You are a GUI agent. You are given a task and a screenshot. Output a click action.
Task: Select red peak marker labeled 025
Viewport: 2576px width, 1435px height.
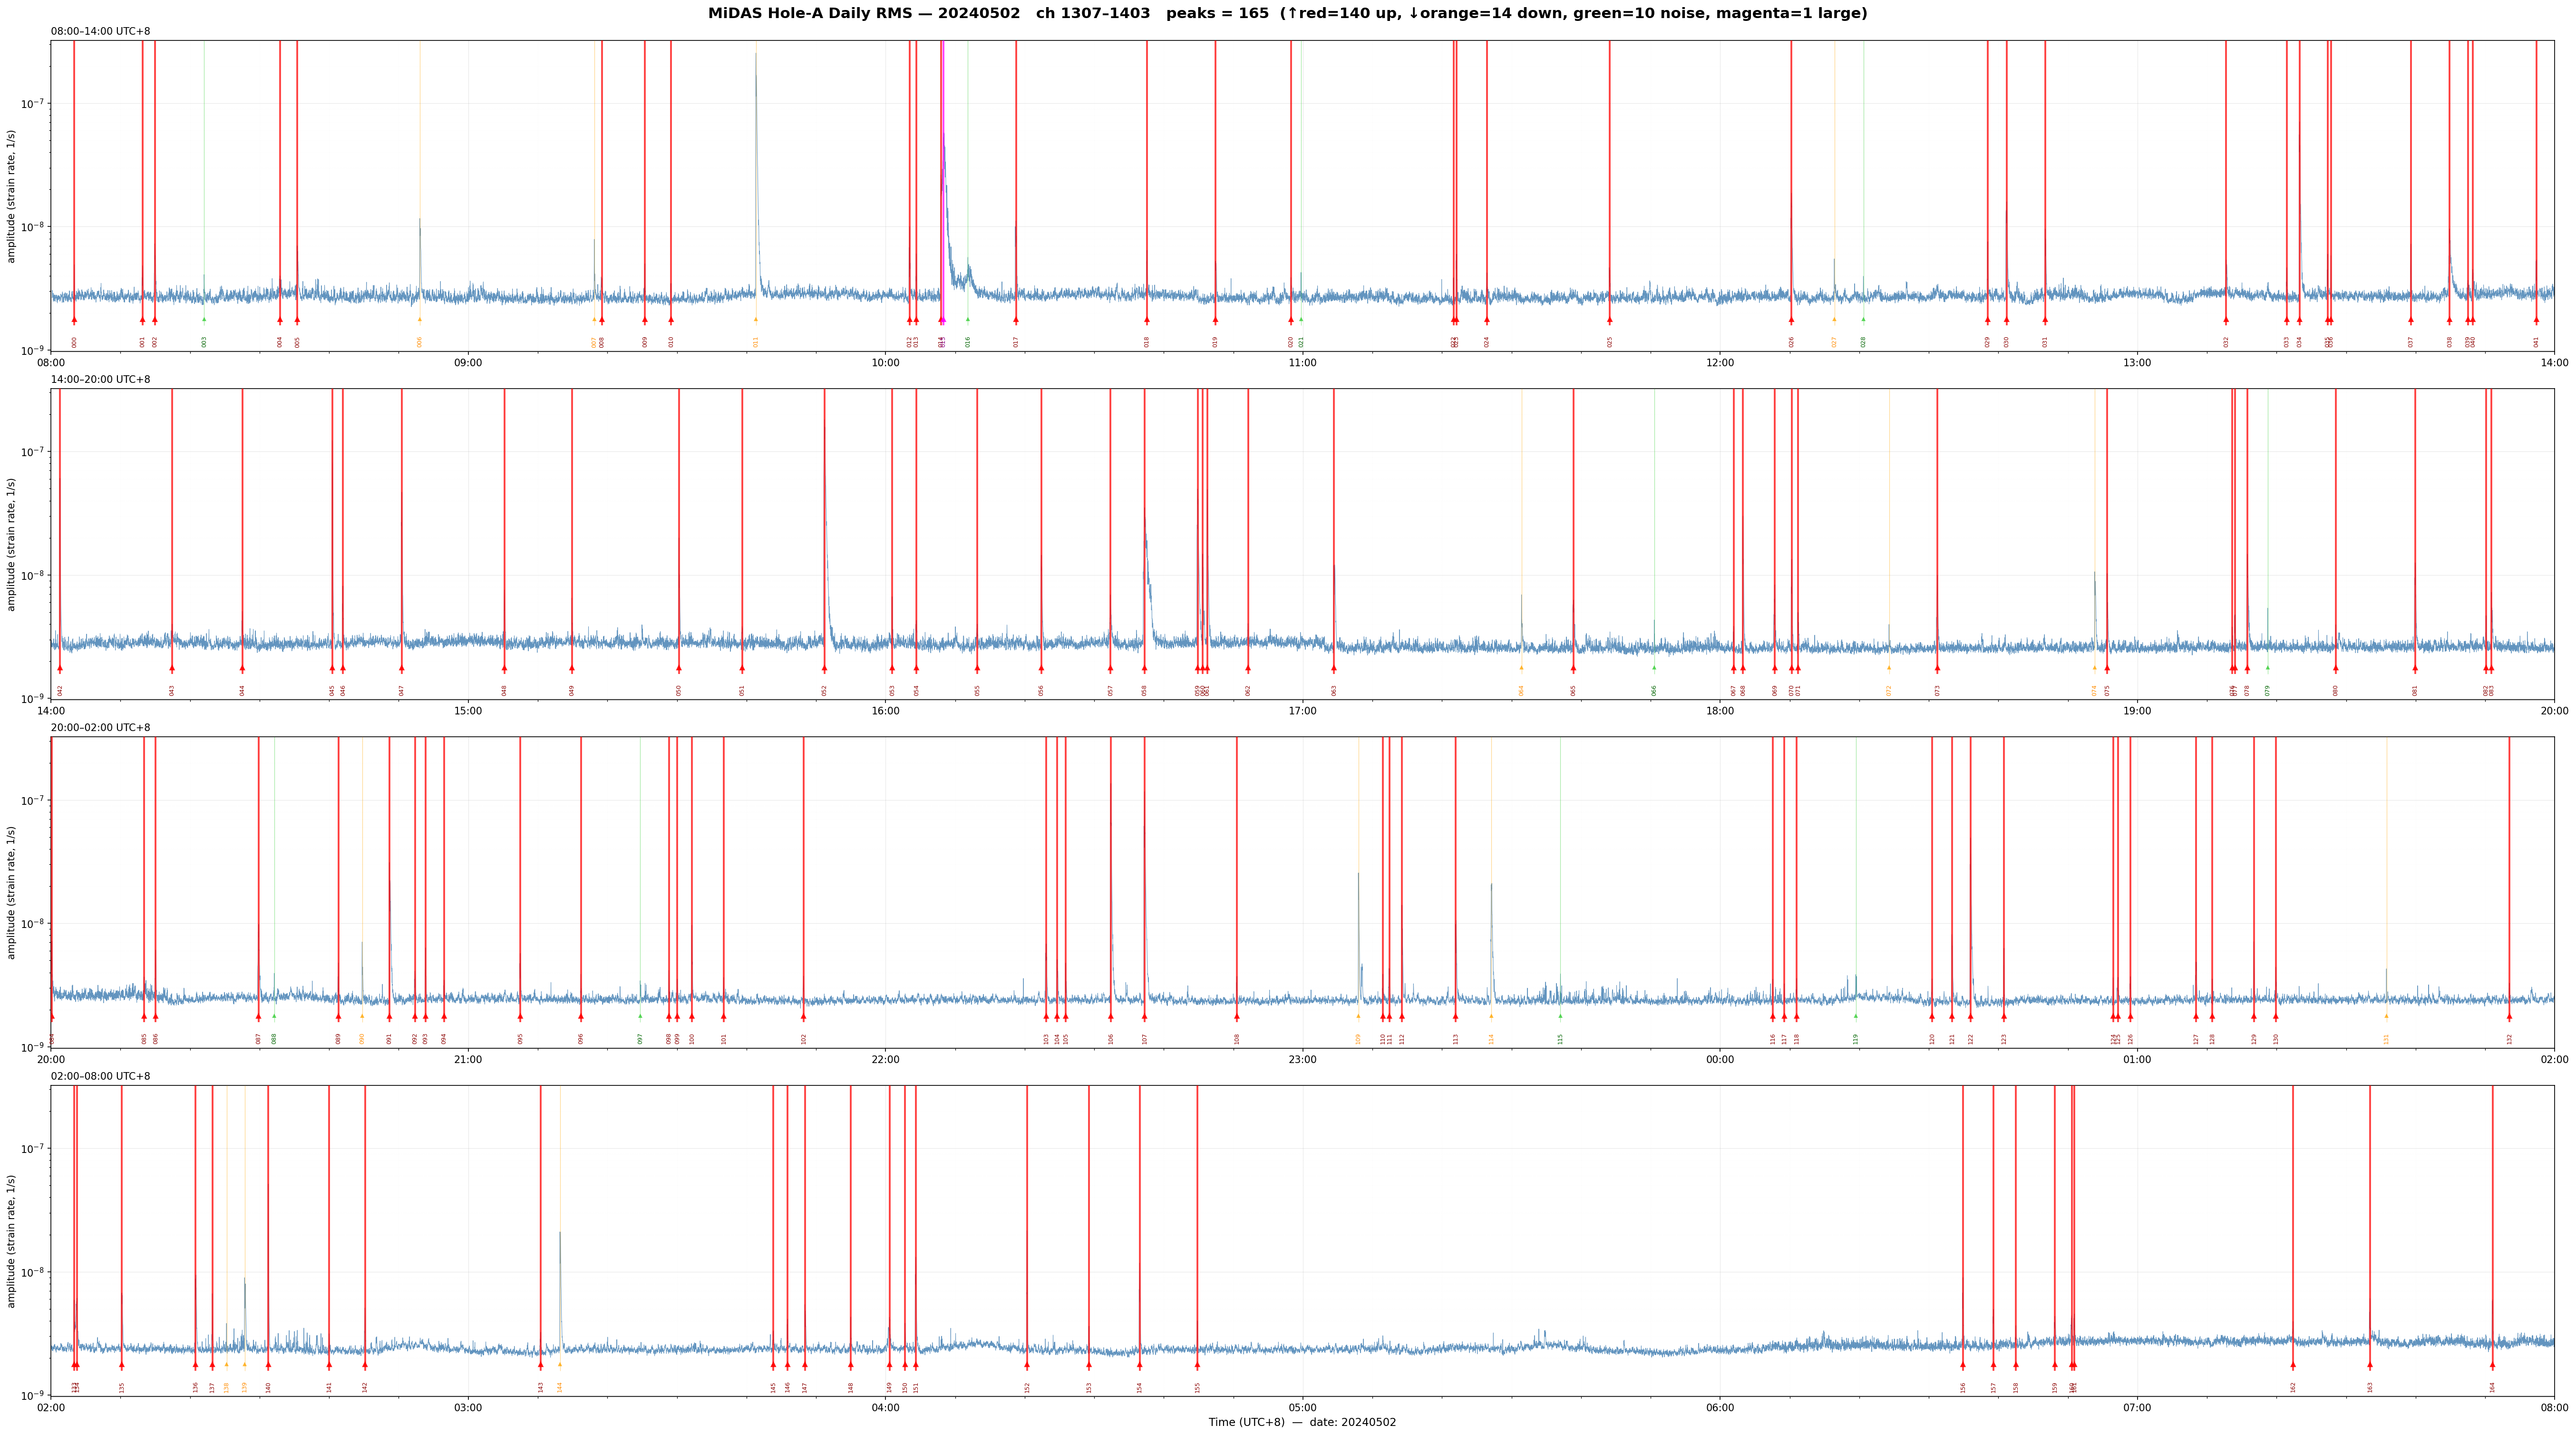coord(1610,320)
